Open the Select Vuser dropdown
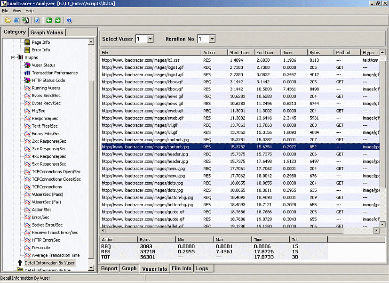Viewport: 389px width, 283px height. tap(150, 39)
